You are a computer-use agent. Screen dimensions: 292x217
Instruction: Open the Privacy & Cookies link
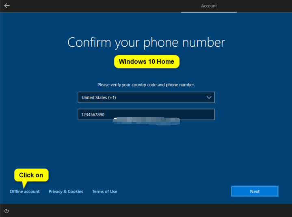66,191
